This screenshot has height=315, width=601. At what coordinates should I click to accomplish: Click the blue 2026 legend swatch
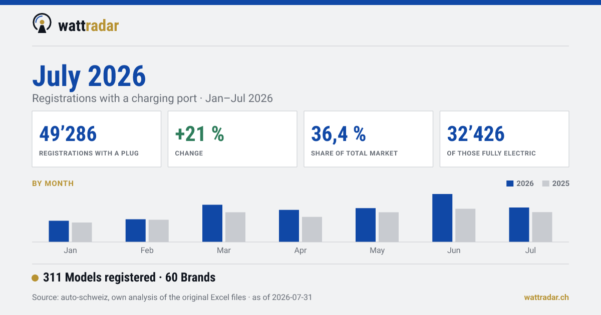click(x=510, y=183)
